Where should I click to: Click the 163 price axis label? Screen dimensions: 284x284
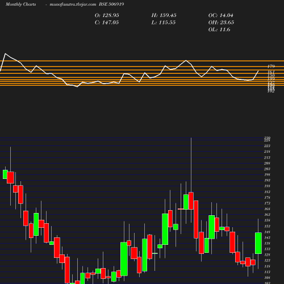point(267,215)
